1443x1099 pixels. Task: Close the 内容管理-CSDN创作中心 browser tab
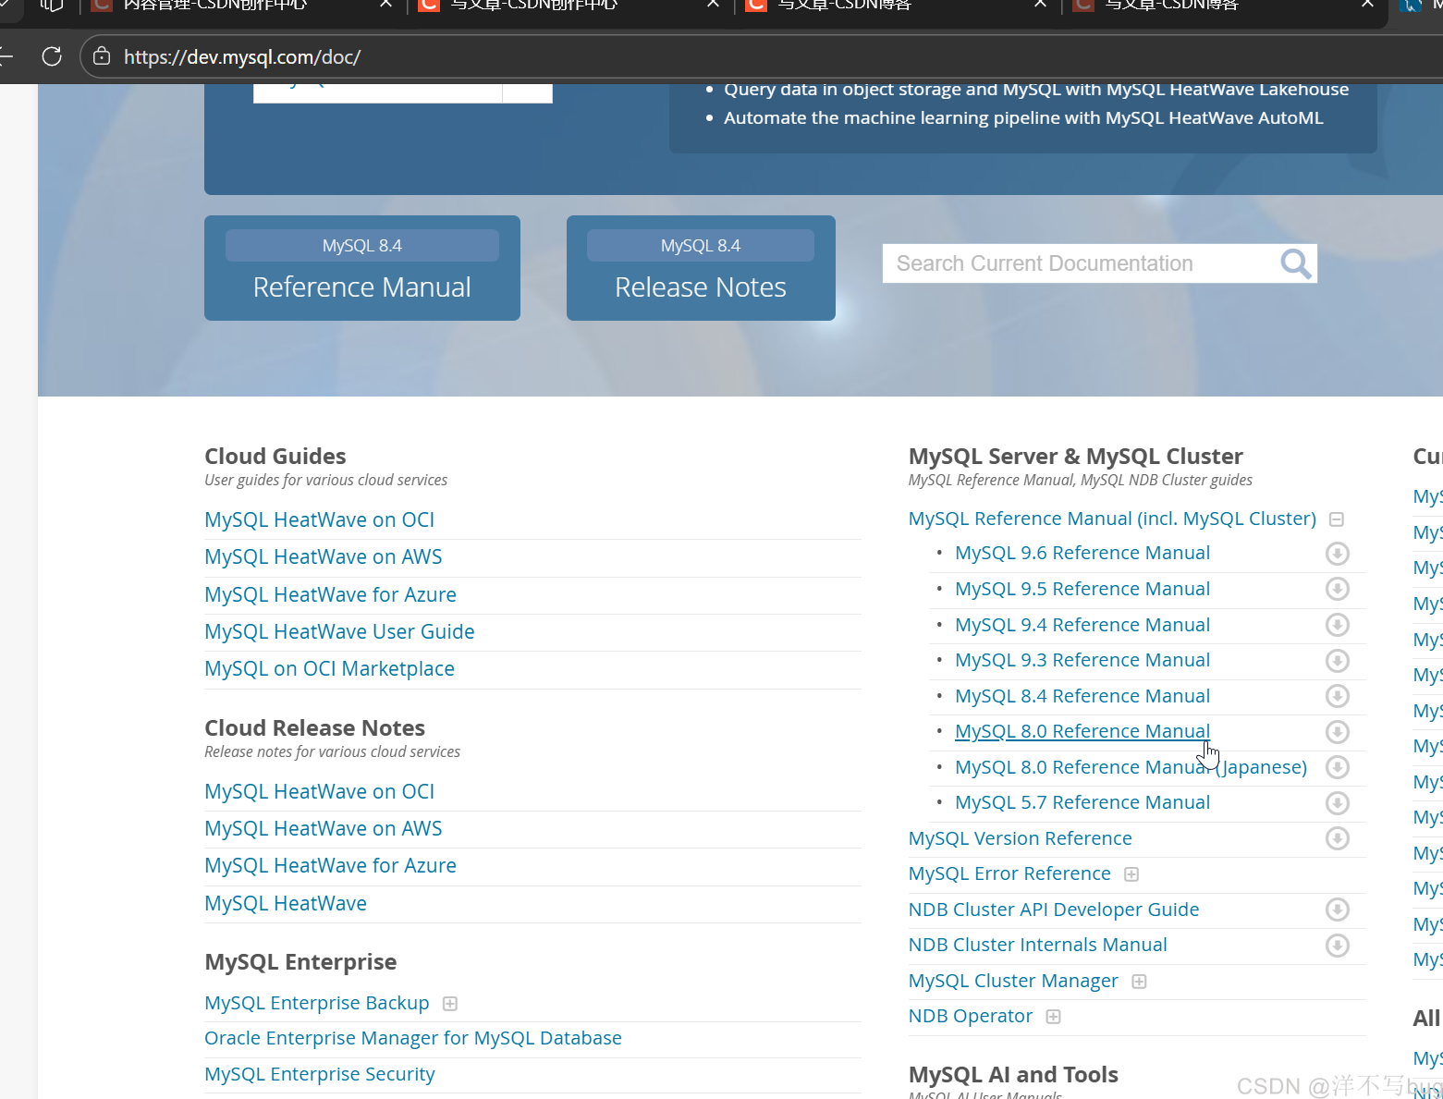(x=386, y=5)
